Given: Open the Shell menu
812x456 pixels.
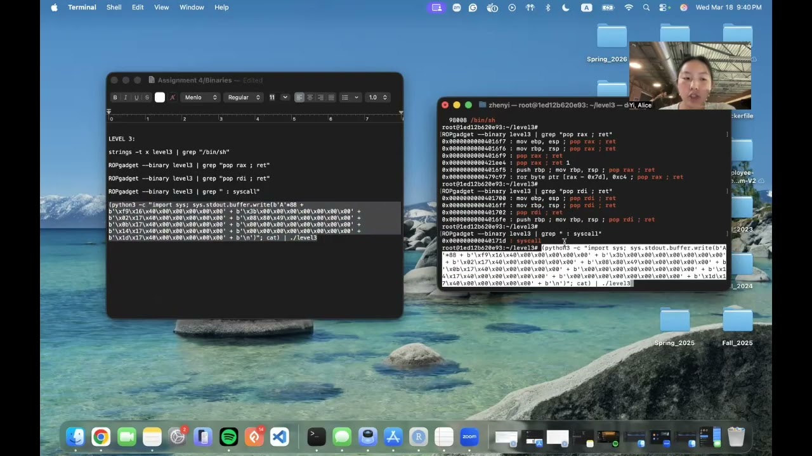Looking at the screenshot, I should [x=114, y=8].
